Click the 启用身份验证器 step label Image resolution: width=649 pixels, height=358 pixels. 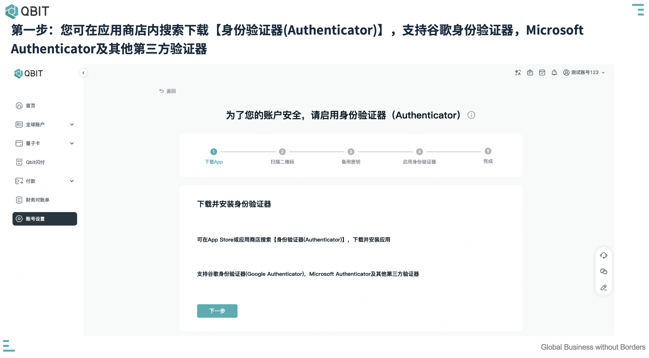419,162
